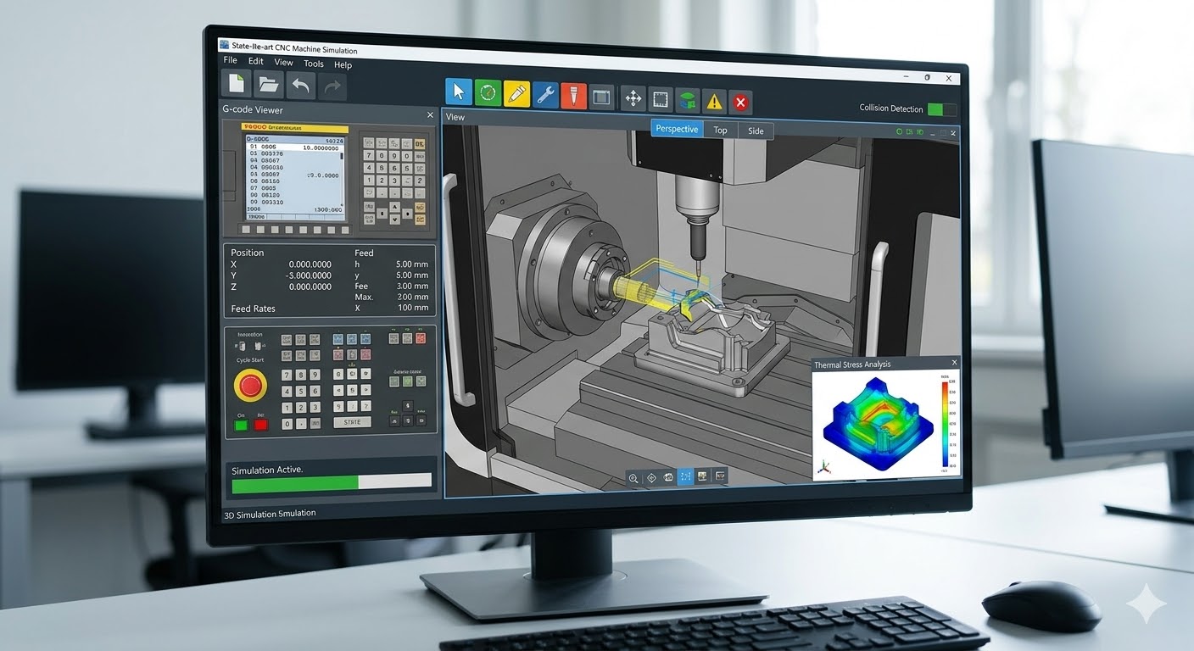
Task: Close the Thermal Stress Analysis panel
Action: [954, 363]
